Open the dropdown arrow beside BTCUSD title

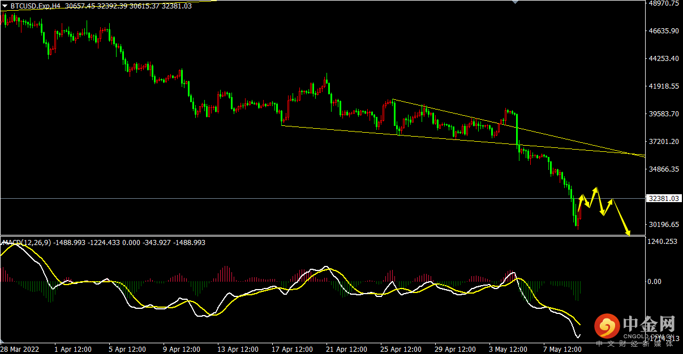(x=5, y=6)
